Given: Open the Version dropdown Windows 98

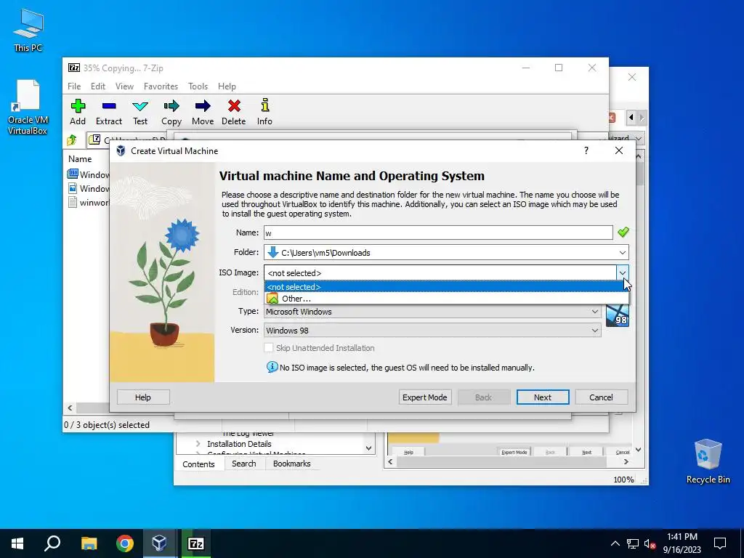Looking at the screenshot, I should tap(432, 331).
